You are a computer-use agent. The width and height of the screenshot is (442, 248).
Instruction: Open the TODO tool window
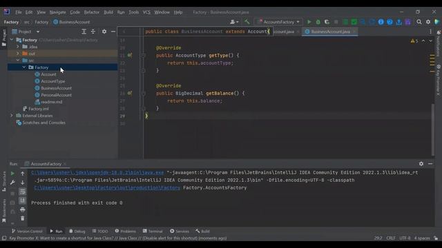coord(100,231)
